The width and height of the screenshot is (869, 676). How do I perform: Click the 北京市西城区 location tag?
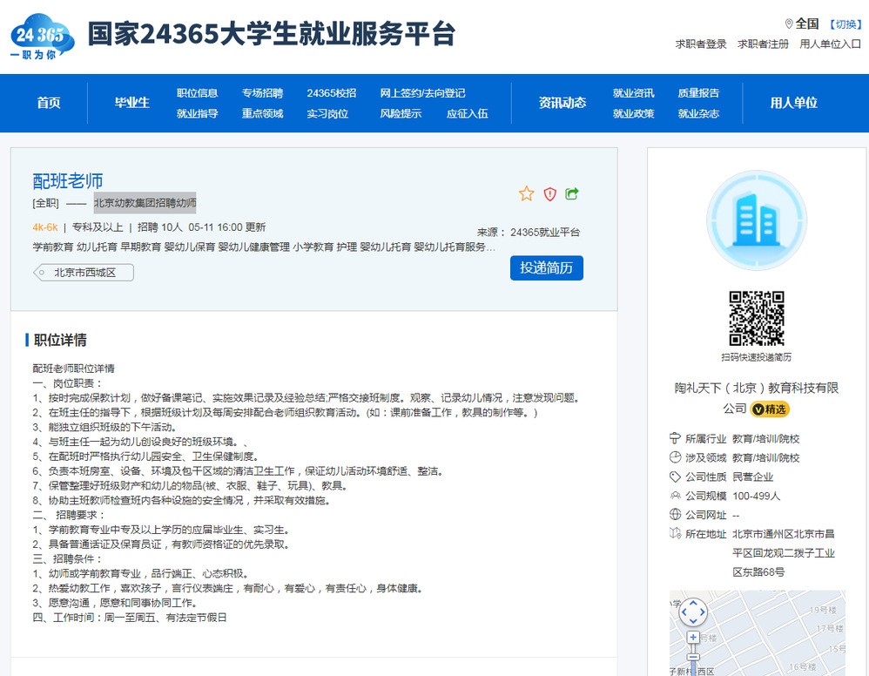point(84,273)
